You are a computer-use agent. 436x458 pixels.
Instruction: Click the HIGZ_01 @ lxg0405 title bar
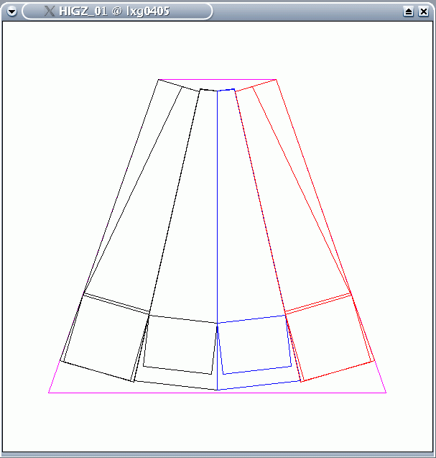[x=117, y=12]
